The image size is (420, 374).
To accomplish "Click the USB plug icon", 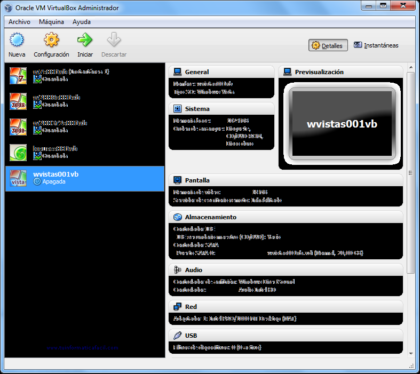I will tap(177, 336).
